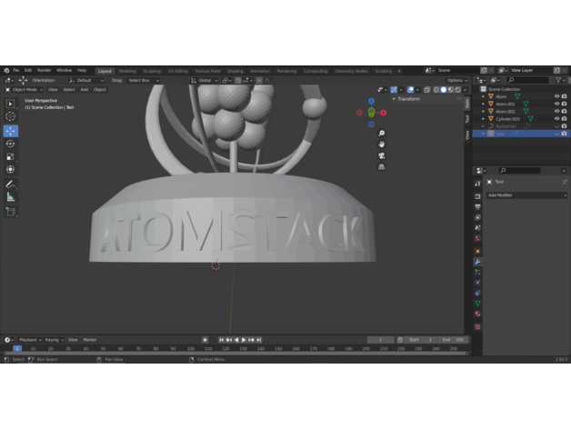
Task: Open the Render menu
Action: 45,70
